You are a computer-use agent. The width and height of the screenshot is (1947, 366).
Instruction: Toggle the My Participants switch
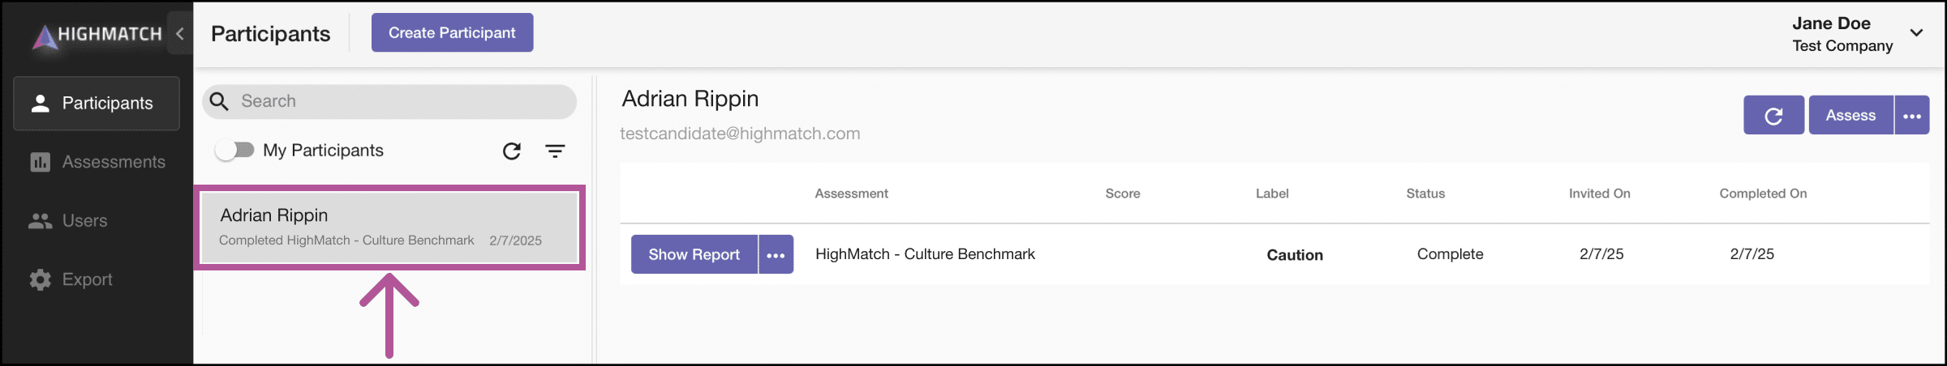[234, 151]
